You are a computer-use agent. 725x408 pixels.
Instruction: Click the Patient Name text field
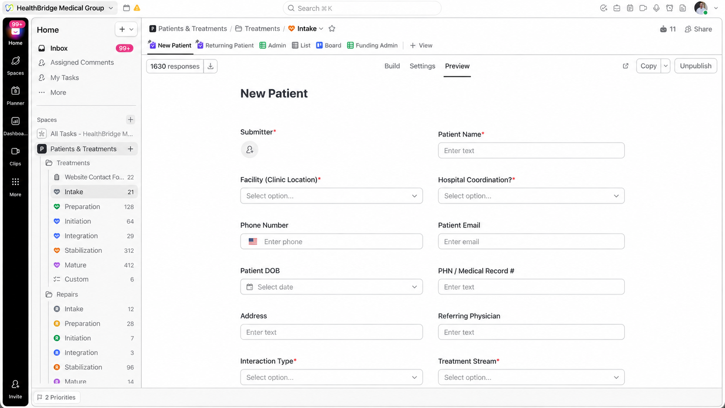(531, 150)
